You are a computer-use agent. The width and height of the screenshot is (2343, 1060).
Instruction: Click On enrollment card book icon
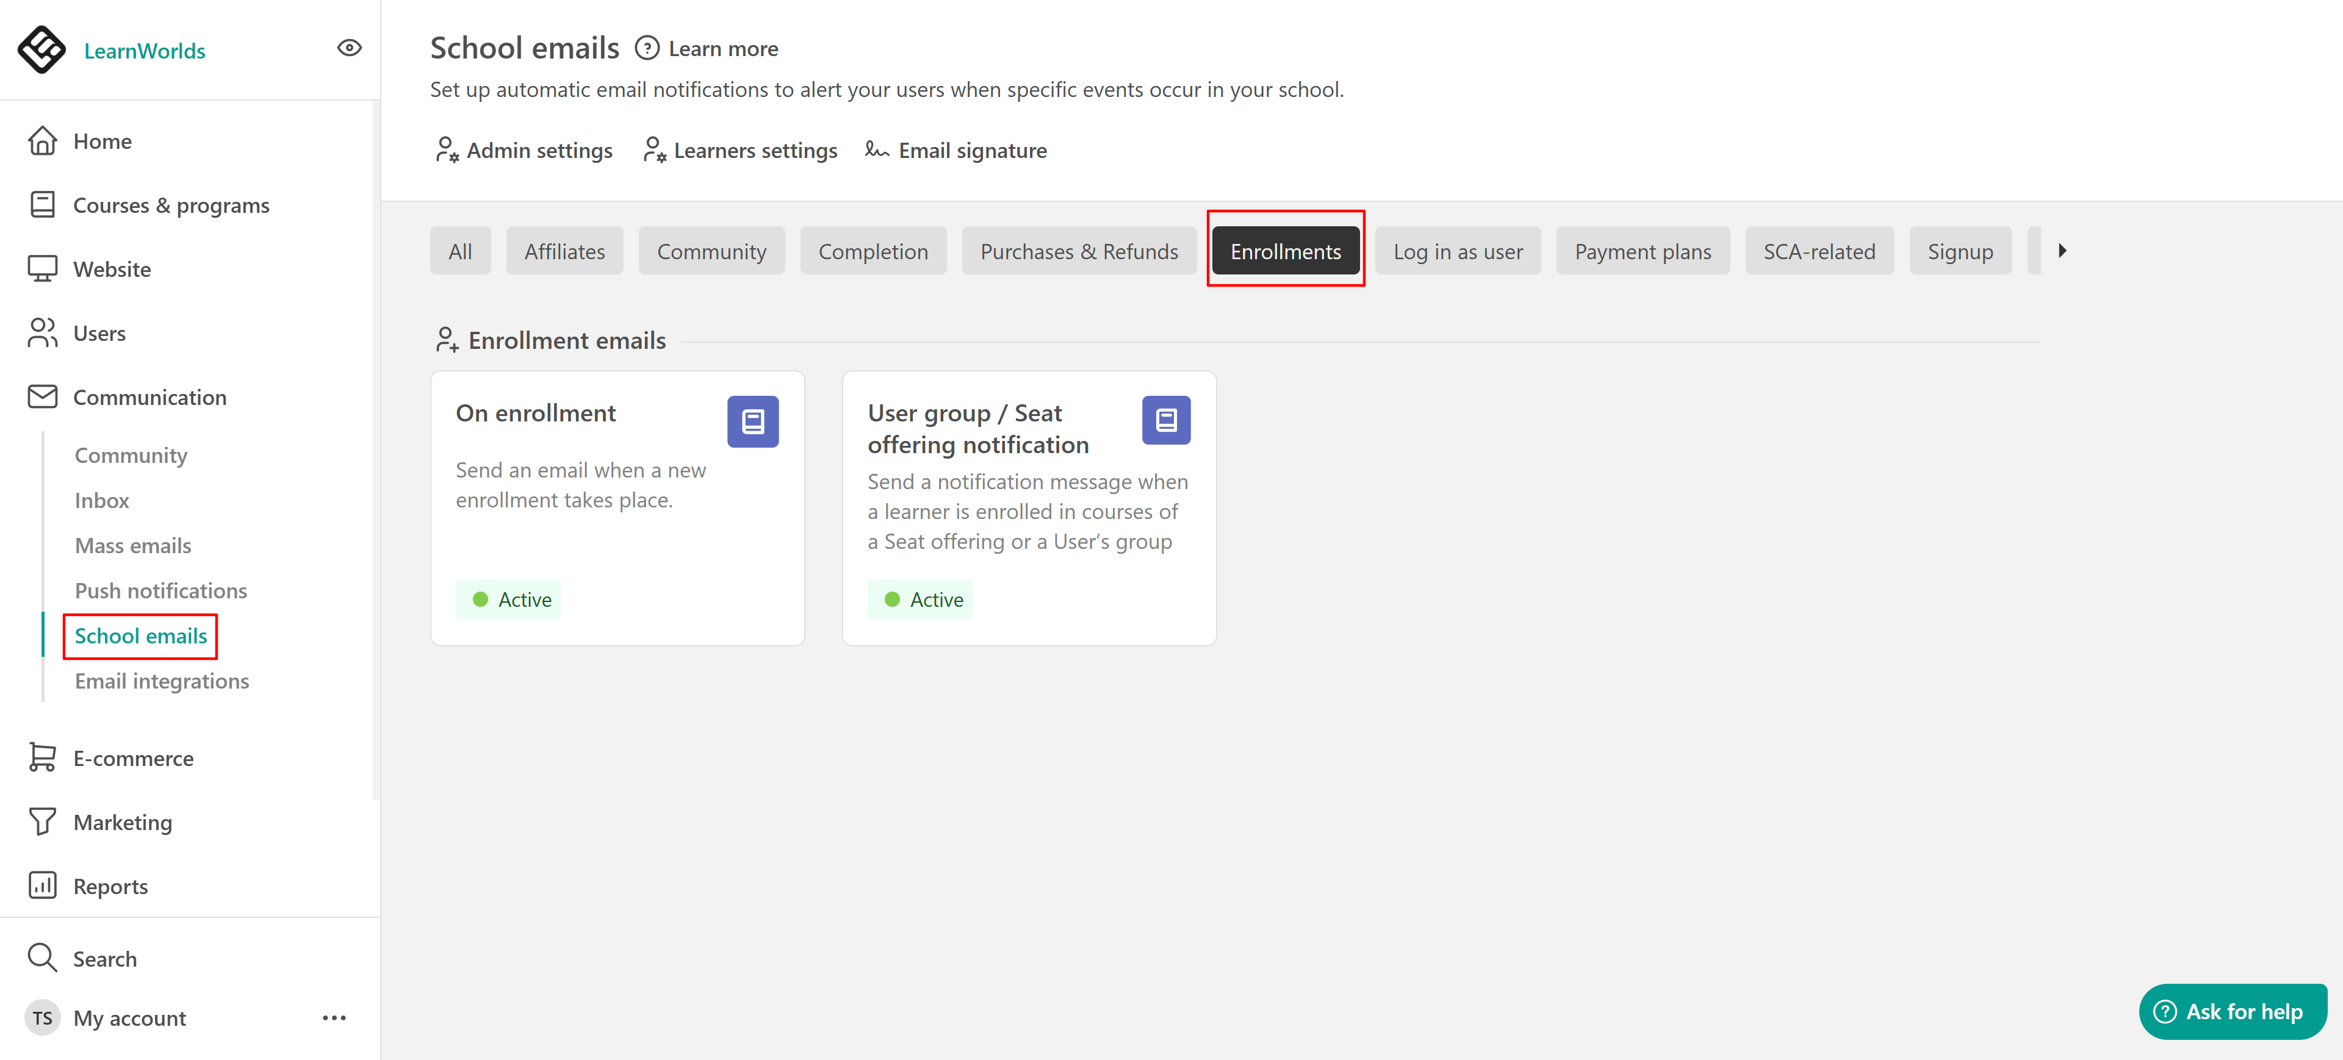pyautogui.click(x=752, y=421)
